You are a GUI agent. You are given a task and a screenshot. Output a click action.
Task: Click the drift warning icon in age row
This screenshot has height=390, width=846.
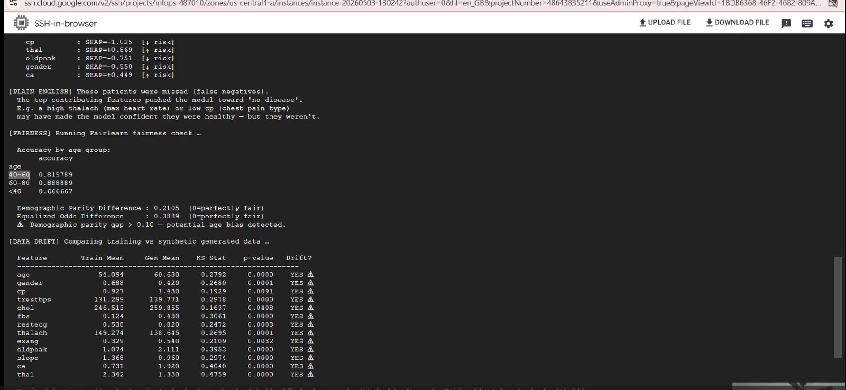[310, 275]
